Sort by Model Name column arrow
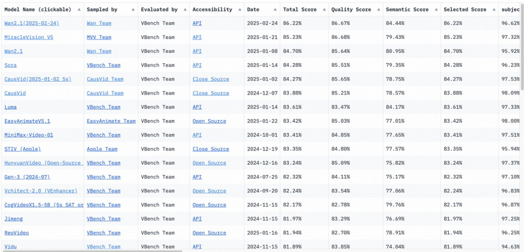Screen dimensions: 524x252 pos(79,10)
